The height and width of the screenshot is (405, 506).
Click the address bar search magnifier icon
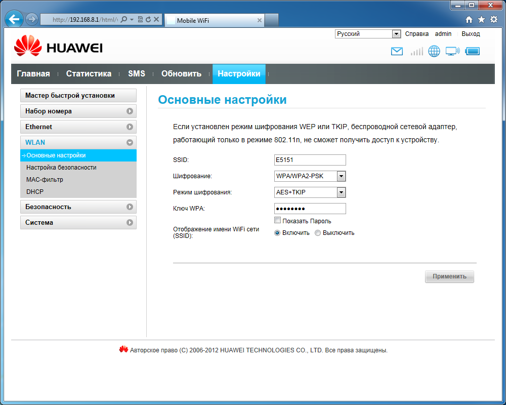[123, 19]
